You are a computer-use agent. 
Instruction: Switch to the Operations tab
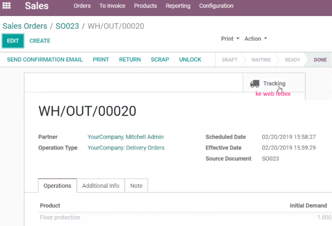coord(57,186)
